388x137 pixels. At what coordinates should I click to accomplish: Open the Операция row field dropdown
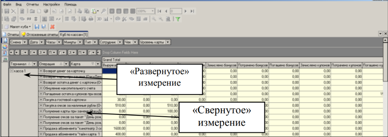(x=66, y=64)
